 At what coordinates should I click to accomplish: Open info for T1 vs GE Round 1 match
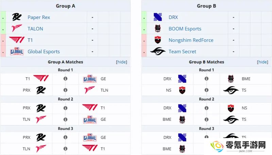tap(65, 79)
